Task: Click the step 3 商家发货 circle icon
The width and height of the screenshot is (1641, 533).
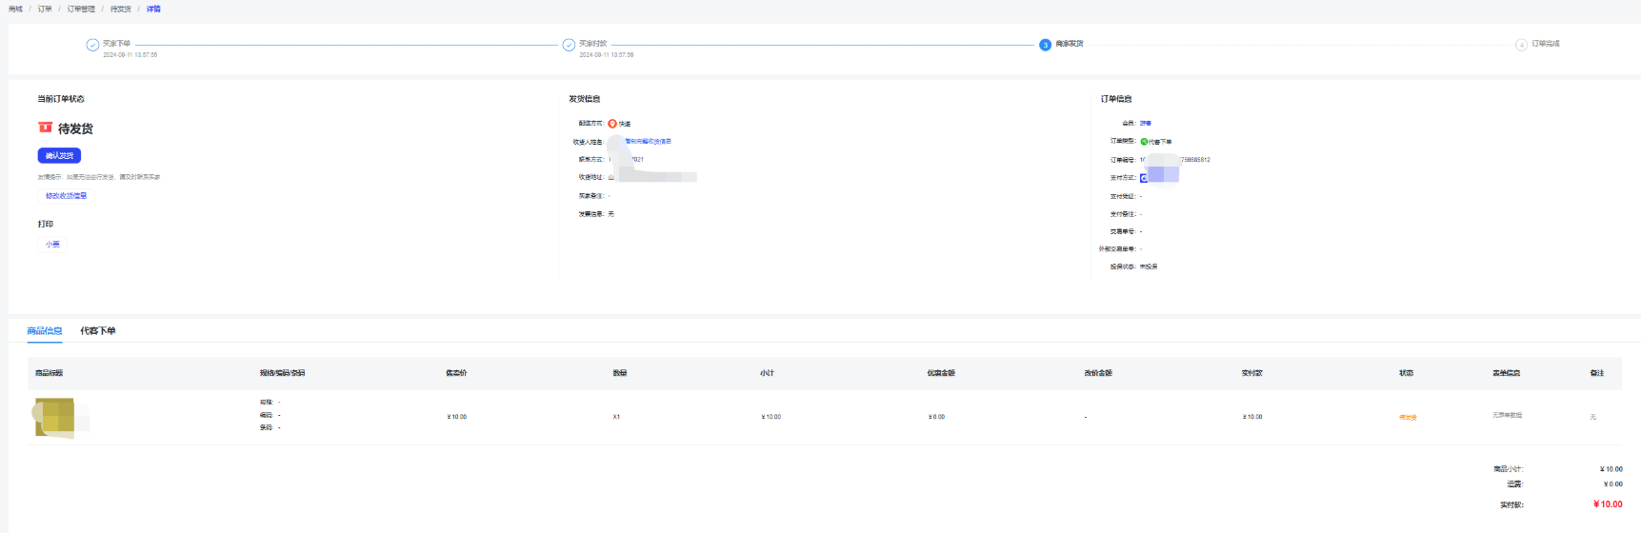Action: [x=1045, y=45]
